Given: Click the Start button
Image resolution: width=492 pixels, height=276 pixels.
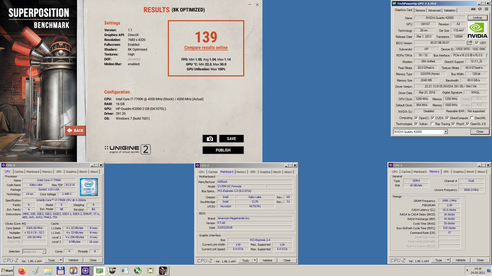Looking at the screenshot, I should tap(7, 271).
